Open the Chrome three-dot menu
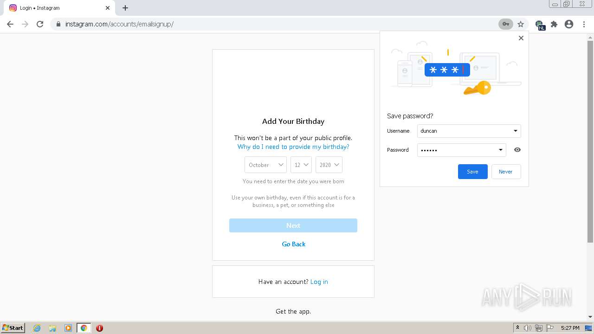Viewport: 594px width, 334px height. click(x=584, y=24)
